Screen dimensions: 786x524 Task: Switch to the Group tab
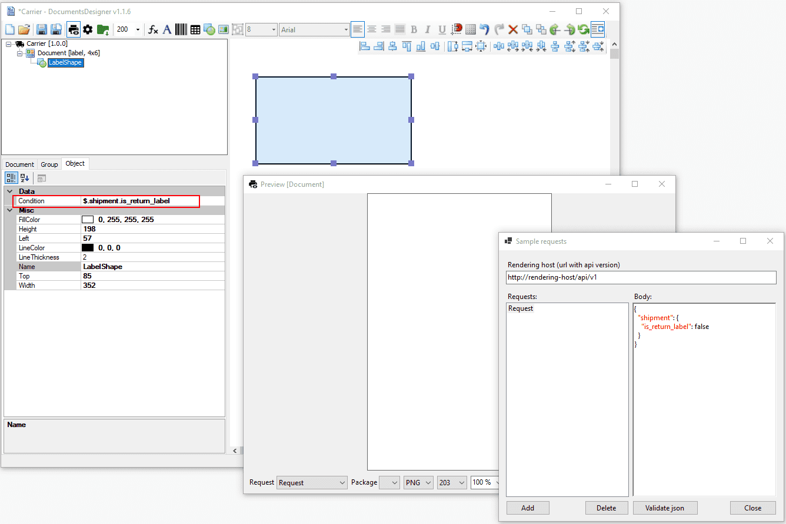49,164
